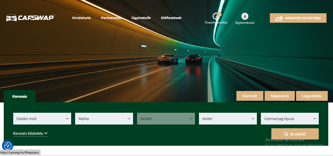Click the disabled Modell dropdown
The height and width of the screenshot is (156, 333).
click(166, 119)
